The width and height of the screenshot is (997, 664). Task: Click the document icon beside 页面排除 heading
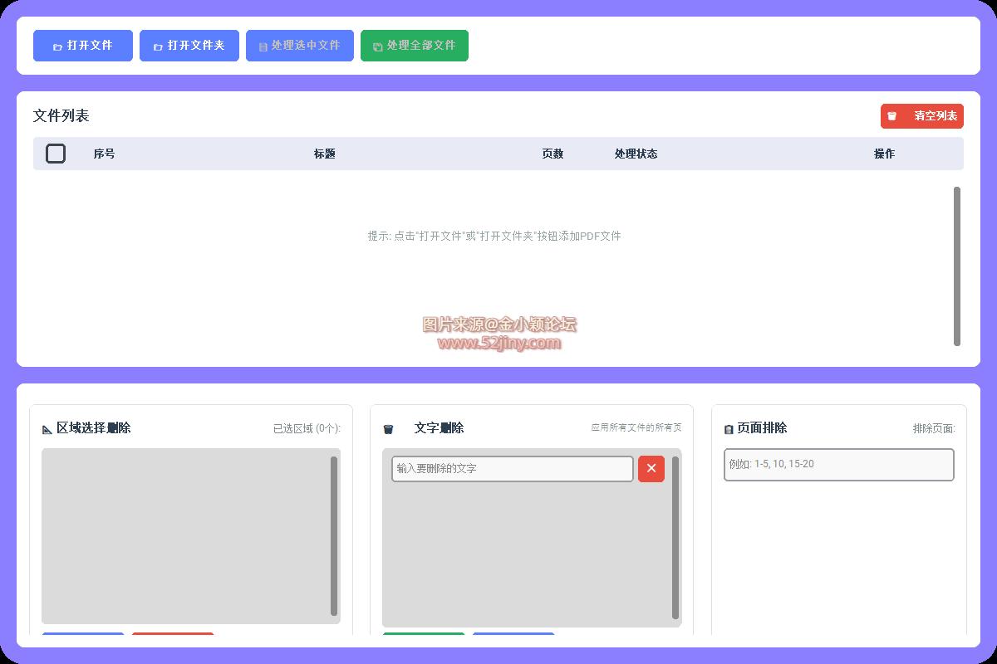pyautogui.click(x=727, y=428)
